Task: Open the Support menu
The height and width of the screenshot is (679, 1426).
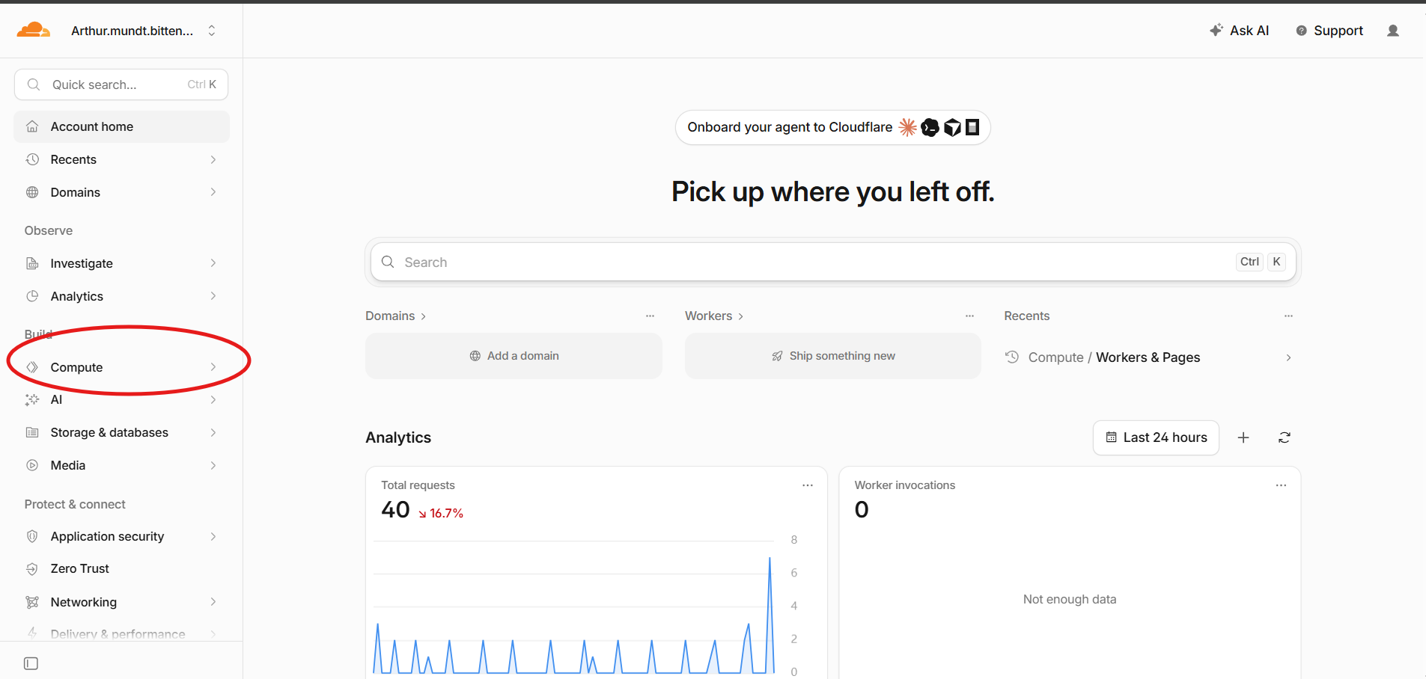Action: pyautogui.click(x=1329, y=31)
